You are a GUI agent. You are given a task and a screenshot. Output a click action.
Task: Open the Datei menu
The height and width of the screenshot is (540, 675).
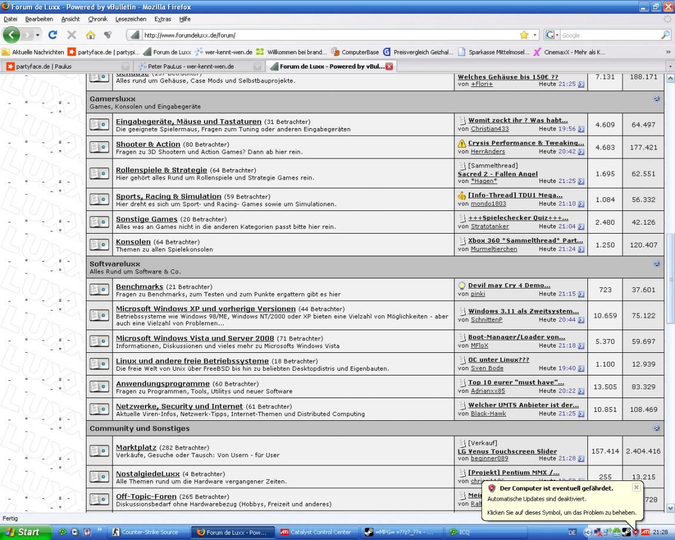click(x=10, y=19)
